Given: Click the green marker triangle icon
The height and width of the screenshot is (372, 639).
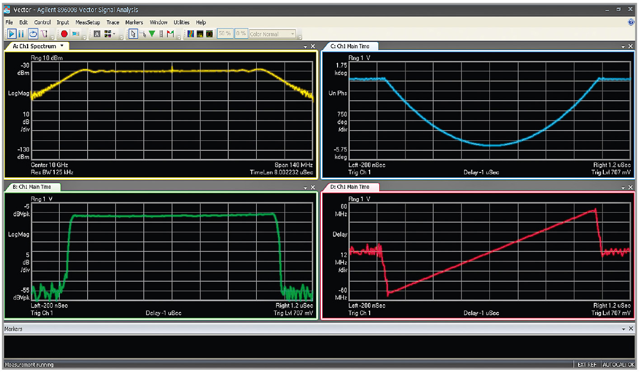Looking at the screenshot, I should tap(152, 34).
